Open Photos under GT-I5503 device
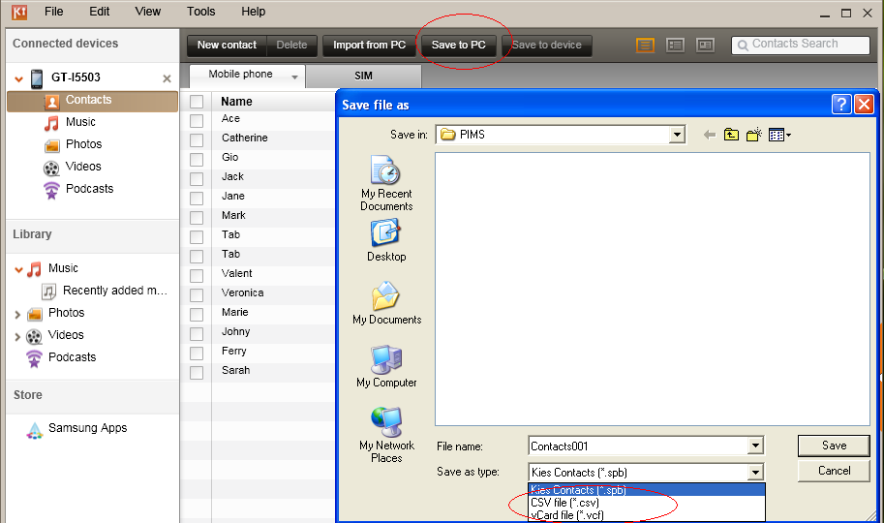This screenshot has width=884, height=523. click(x=83, y=144)
